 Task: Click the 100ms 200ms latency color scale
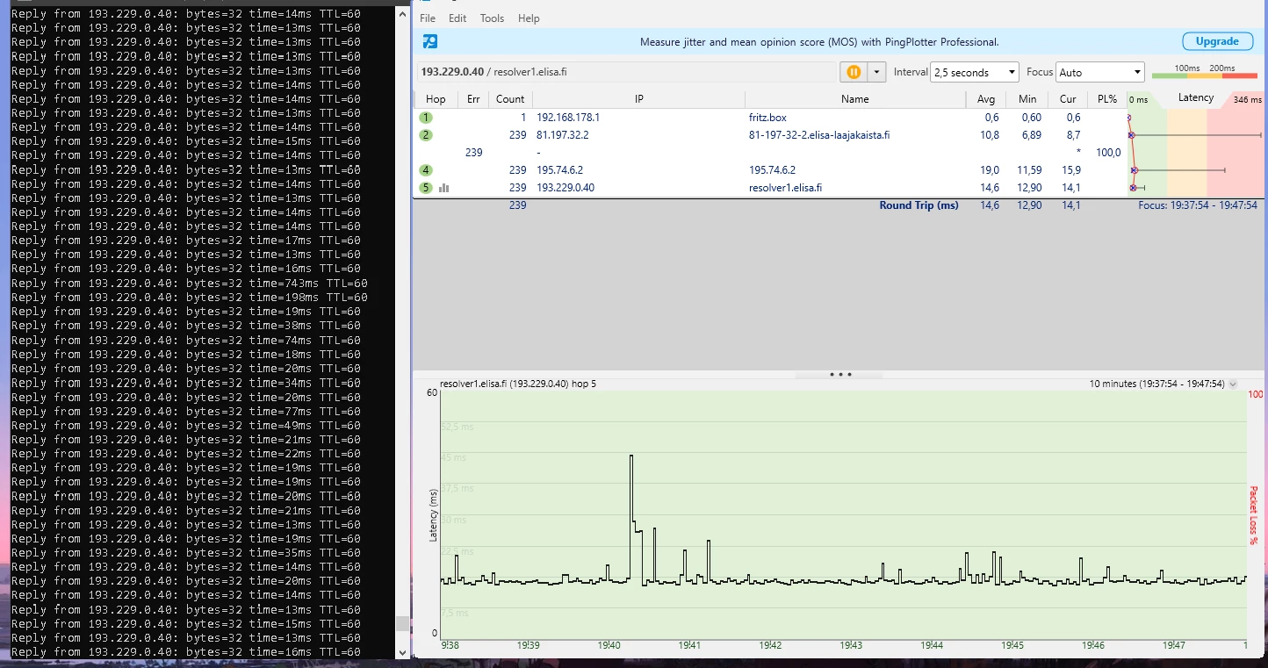[x=1205, y=71]
